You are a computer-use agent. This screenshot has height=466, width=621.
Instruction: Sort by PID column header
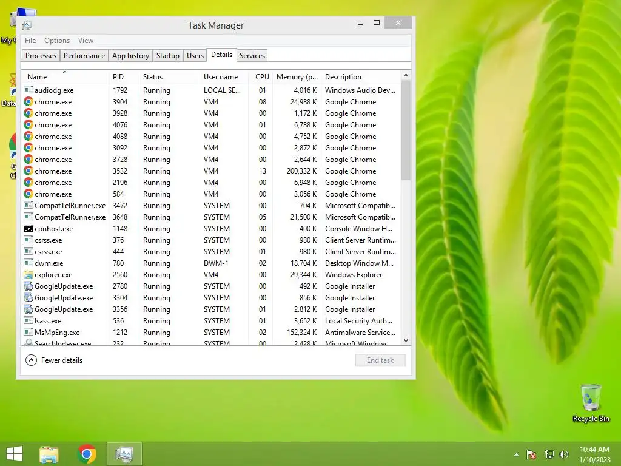(x=124, y=77)
